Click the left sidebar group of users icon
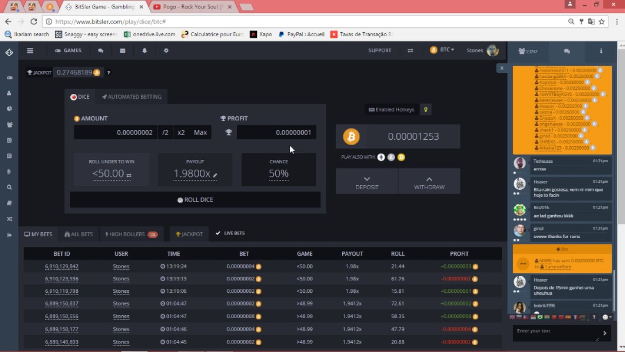 tap(9, 125)
